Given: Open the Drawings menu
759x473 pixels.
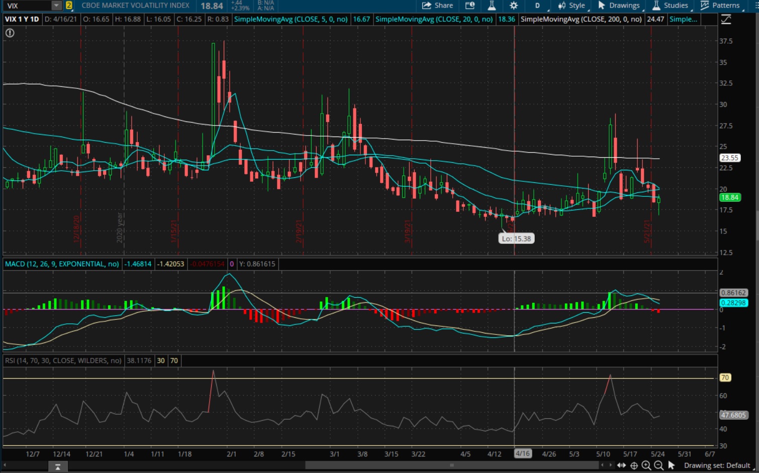Looking at the screenshot, I should pos(619,6).
